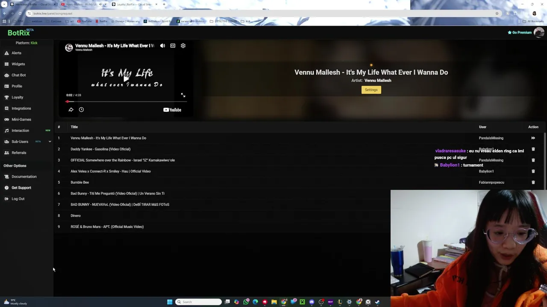Screen dimensions: 547x307
Task: Open video player settings gear
Action: 183,46
